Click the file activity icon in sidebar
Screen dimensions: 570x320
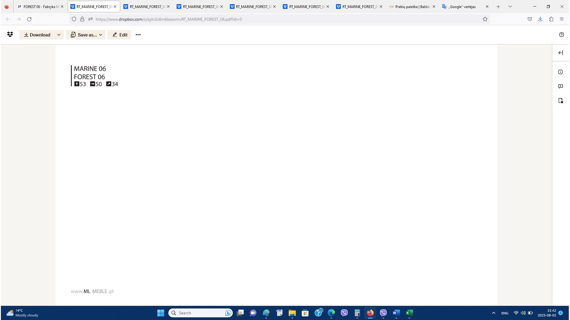coord(560,101)
